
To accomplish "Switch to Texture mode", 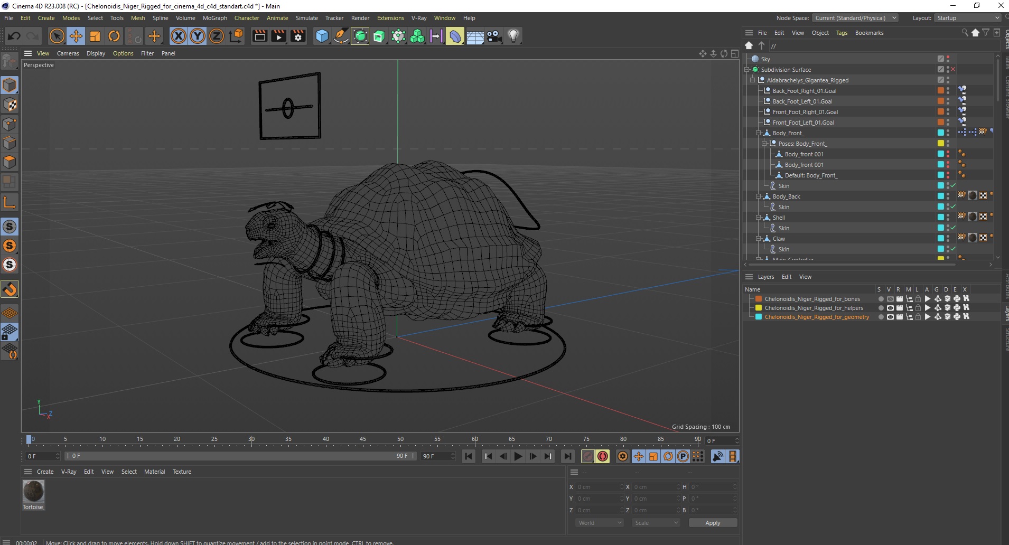I will coord(10,105).
